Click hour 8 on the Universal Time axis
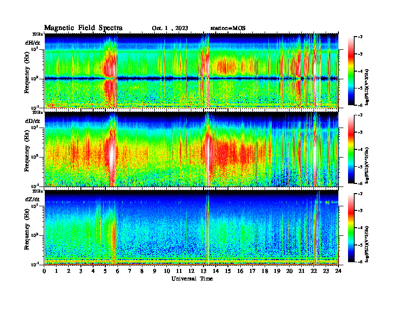403x311 pixels. [142, 271]
